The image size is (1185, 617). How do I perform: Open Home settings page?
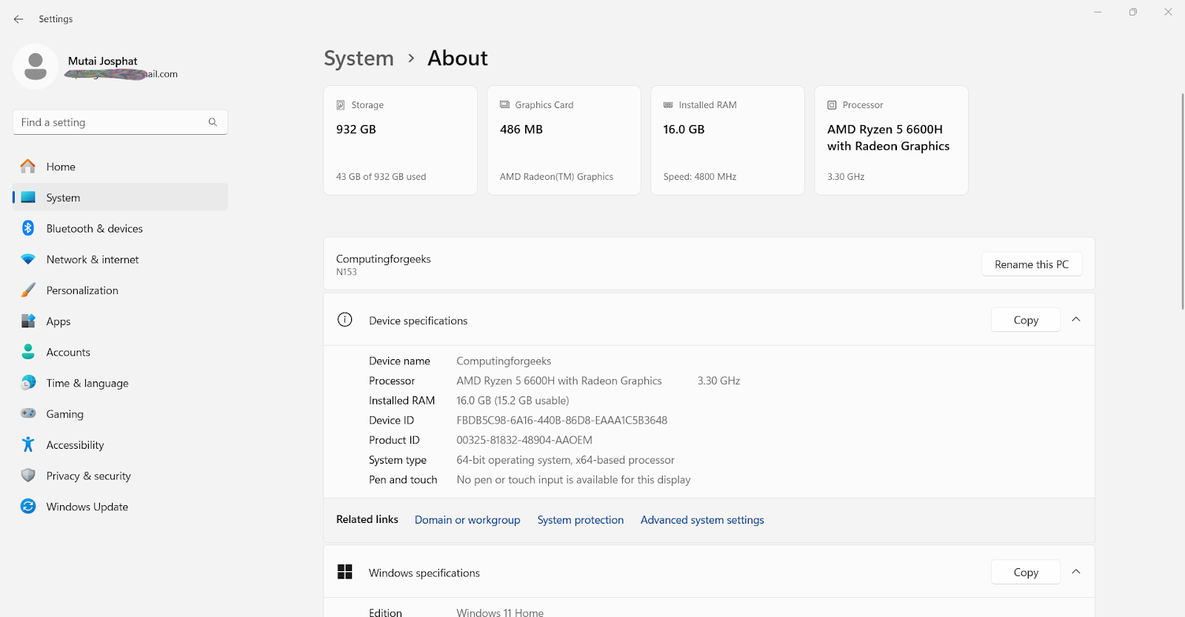click(120, 167)
